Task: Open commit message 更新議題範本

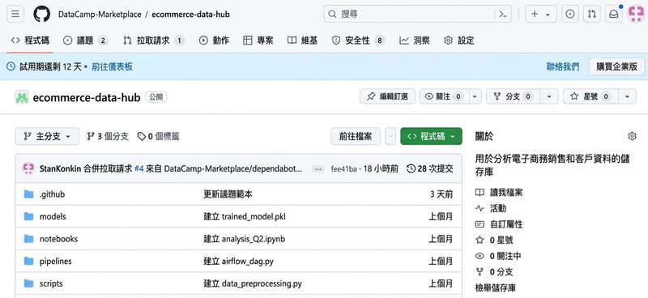Action: coord(228,194)
